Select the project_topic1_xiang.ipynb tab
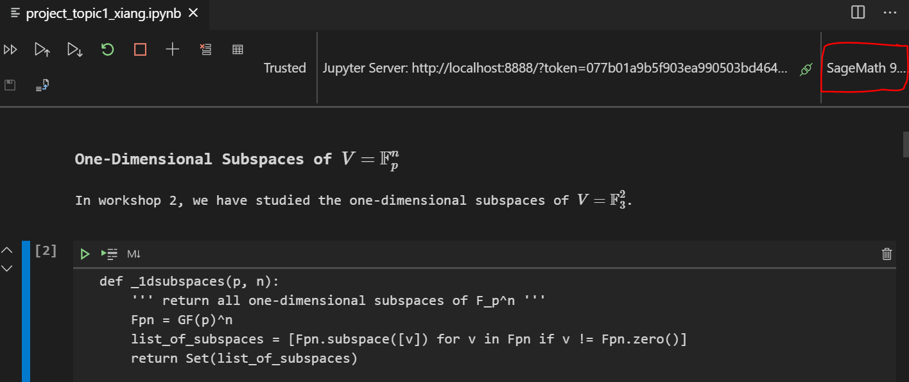 (x=103, y=13)
